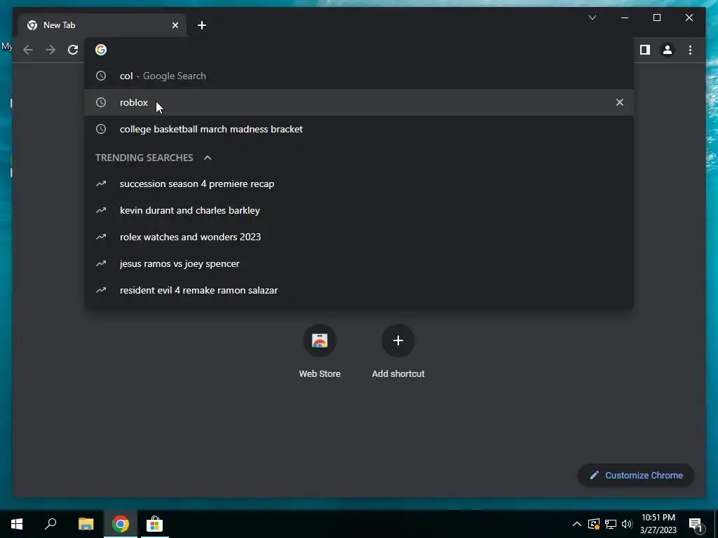Open the notification center icon
This screenshot has height=538, width=718.
coord(696,524)
